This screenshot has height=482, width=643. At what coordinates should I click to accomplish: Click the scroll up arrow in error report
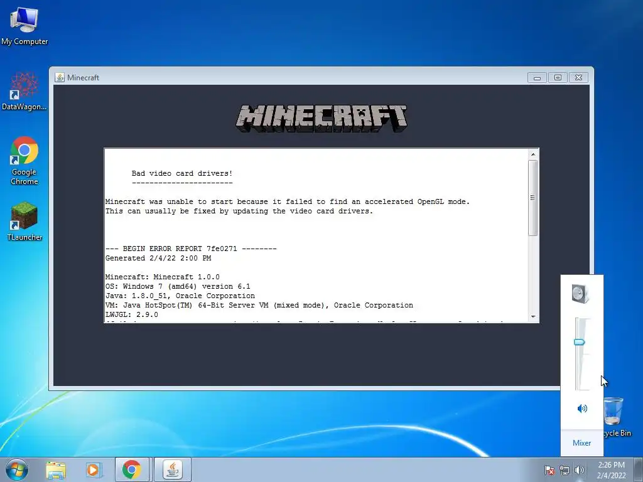click(532, 154)
